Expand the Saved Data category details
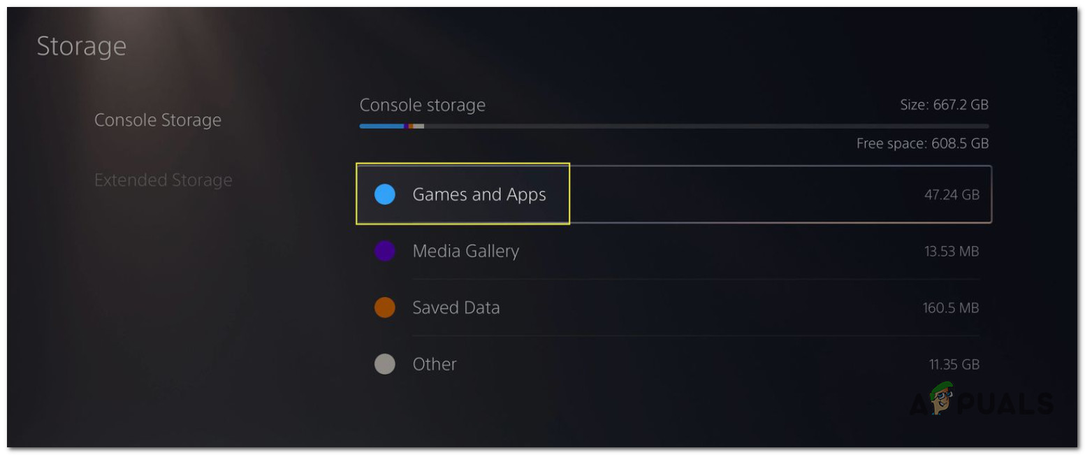Screen dimensions: 1085x455 [x=457, y=308]
